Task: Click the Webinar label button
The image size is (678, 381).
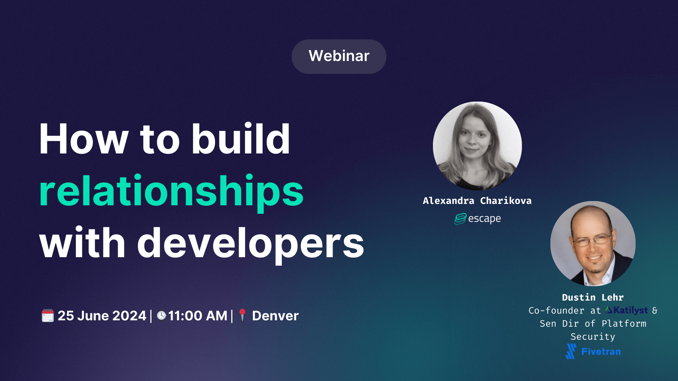Action: 339,56
